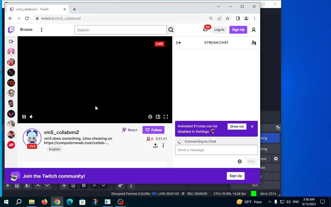This screenshot has height=207, width=331.
Task: Click the vm5_collabvm2 channel name
Action: (x=62, y=132)
